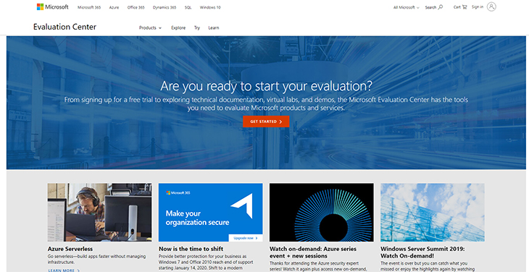
Task: Select the Try menu item
Action: tap(197, 28)
